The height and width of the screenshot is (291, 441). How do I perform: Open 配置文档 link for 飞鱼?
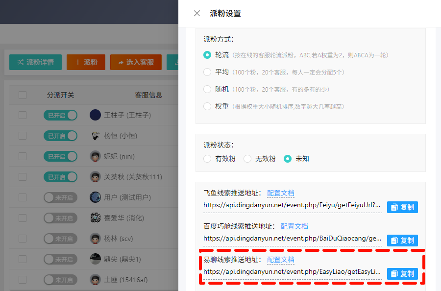point(281,193)
